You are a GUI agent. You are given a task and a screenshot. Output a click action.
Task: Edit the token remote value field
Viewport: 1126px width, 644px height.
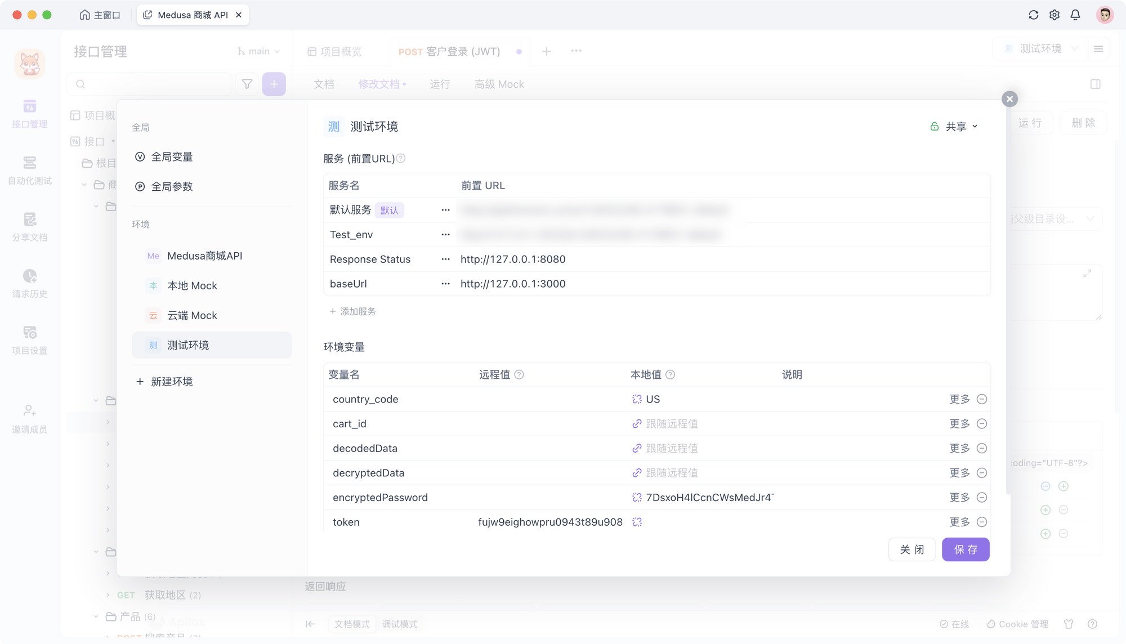[x=550, y=522]
